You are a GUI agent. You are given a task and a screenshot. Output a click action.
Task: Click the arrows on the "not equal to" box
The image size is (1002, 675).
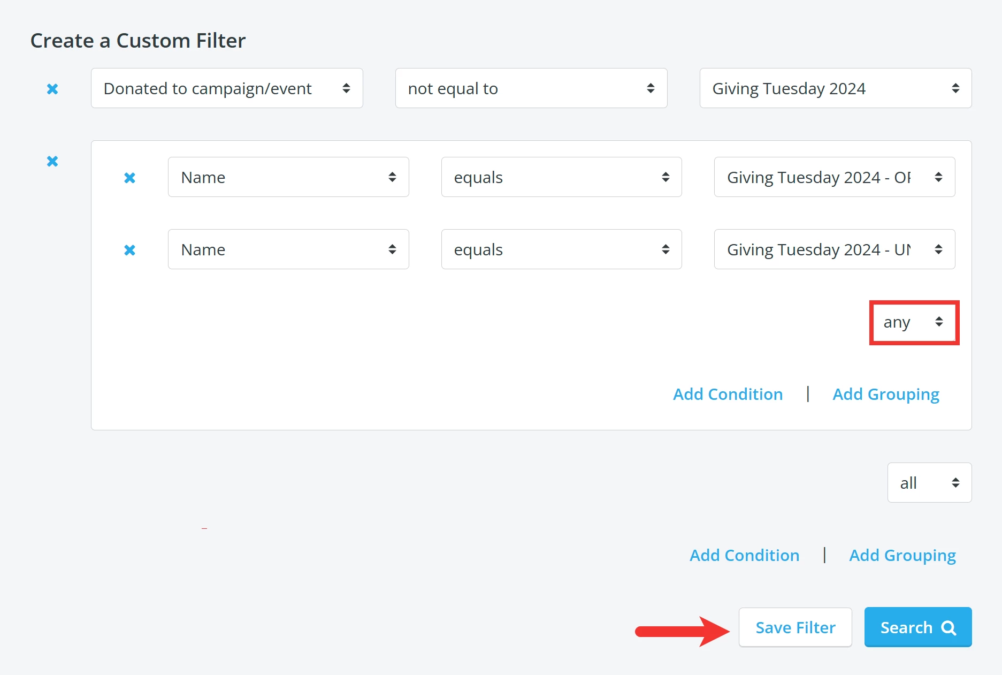651,88
